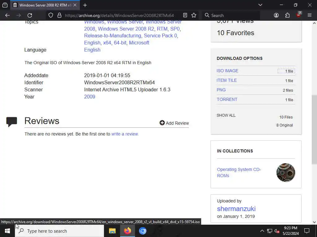Screen dimensions: 317x237
Task: Click the RTM topic link
Action: 162,29
